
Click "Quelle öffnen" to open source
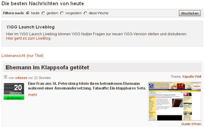(x=191, y=124)
